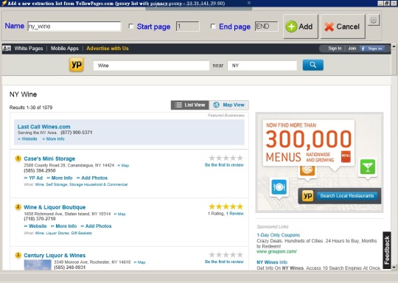Open Wine & Liquor Boutique listing
The image size is (398, 283).
coord(55,207)
